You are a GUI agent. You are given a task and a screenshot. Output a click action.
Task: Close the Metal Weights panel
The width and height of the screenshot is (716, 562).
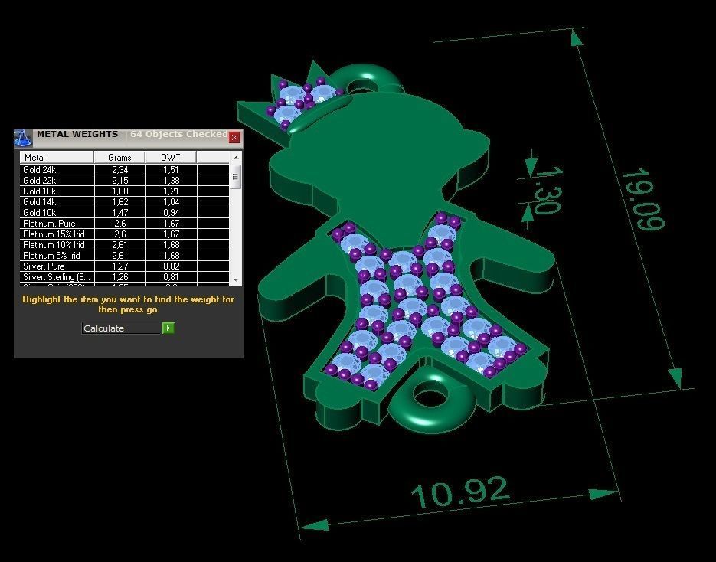[234, 138]
